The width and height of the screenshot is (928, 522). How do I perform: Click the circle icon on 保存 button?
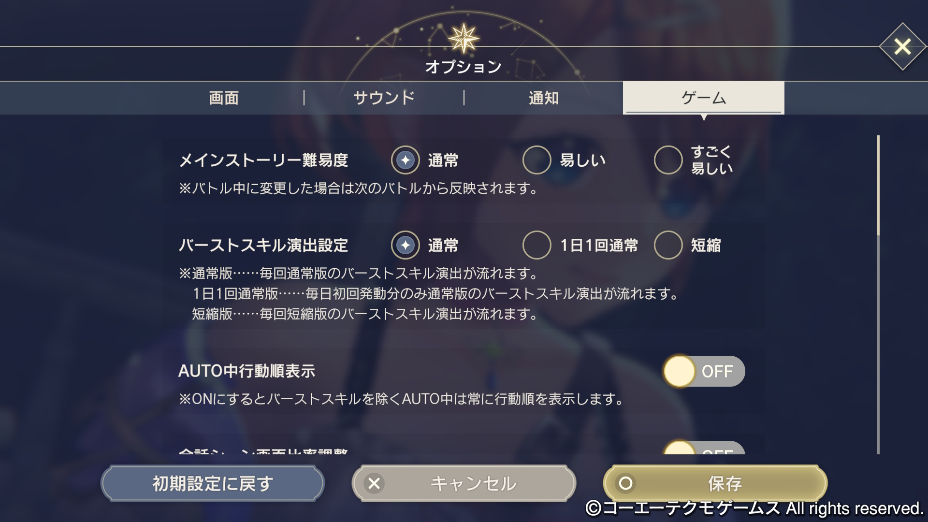click(625, 483)
